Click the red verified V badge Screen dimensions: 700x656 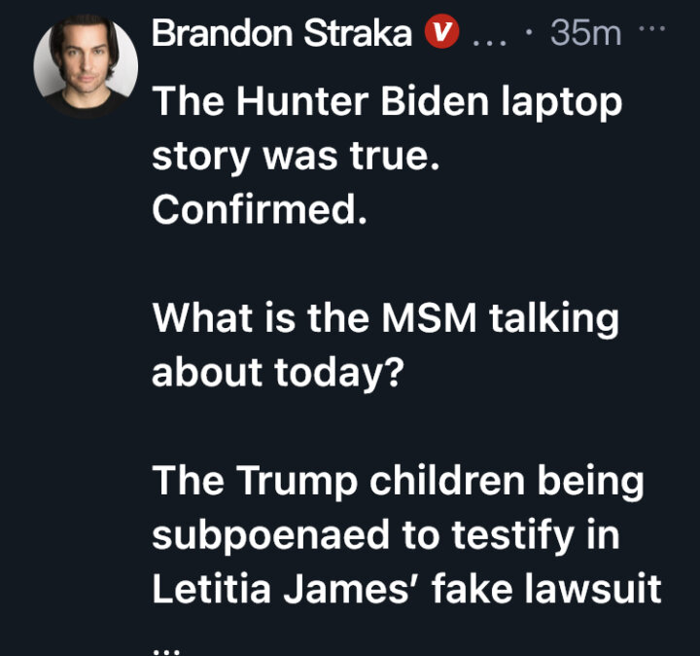pos(441,31)
